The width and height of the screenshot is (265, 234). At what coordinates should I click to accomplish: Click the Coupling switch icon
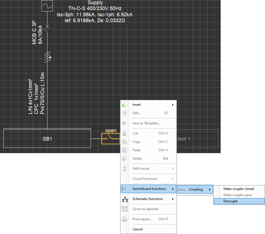click(181, 190)
